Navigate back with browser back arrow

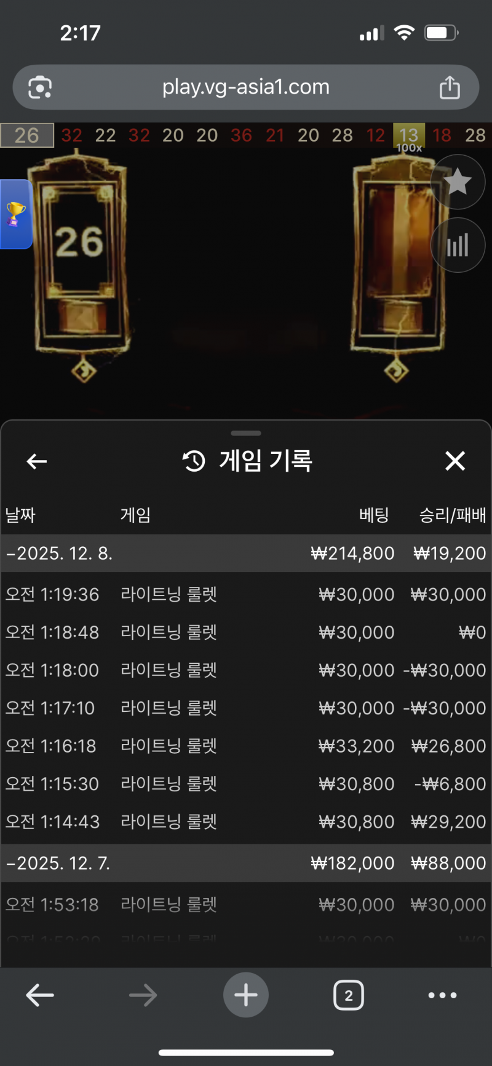pos(41,995)
